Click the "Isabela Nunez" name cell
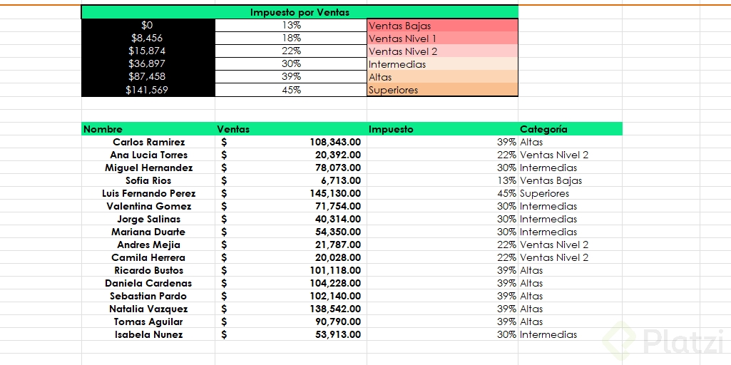 tap(148, 334)
